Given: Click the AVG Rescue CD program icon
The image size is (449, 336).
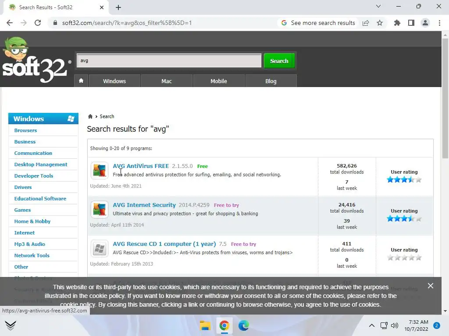Looking at the screenshot, I should click(x=100, y=248).
